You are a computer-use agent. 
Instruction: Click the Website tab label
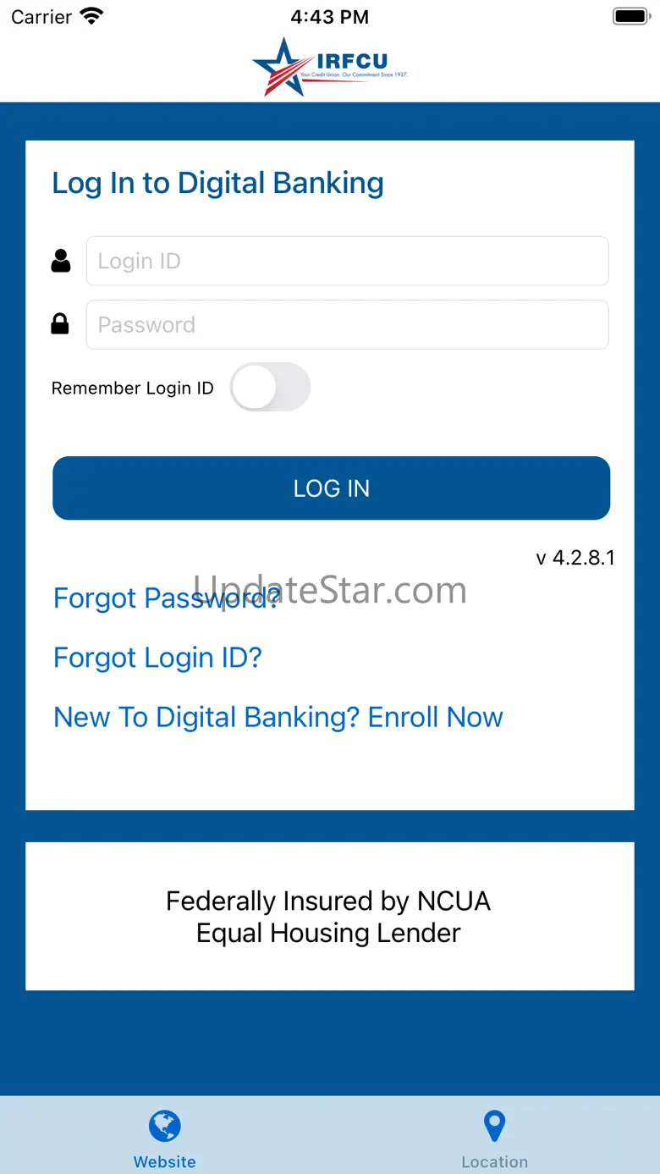165,1162
